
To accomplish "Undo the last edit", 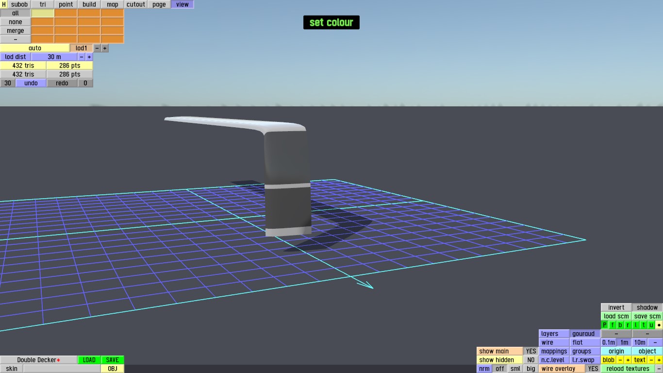I will (x=31, y=83).
